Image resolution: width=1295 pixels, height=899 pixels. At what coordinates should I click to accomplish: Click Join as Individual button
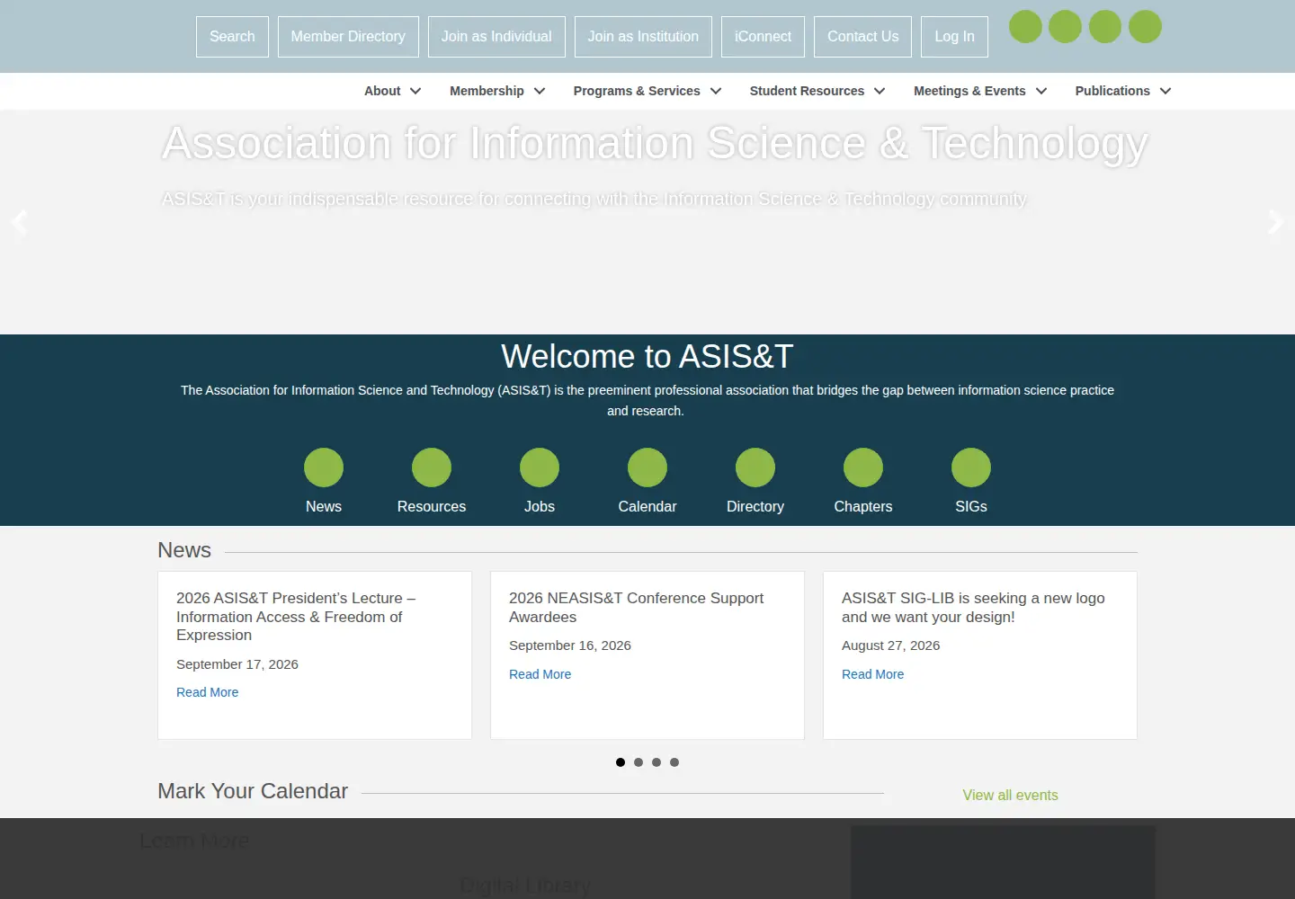click(x=496, y=37)
